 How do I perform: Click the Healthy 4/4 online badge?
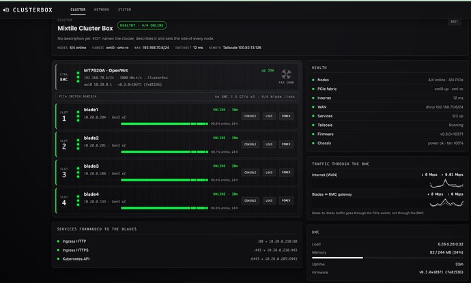(142, 25)
